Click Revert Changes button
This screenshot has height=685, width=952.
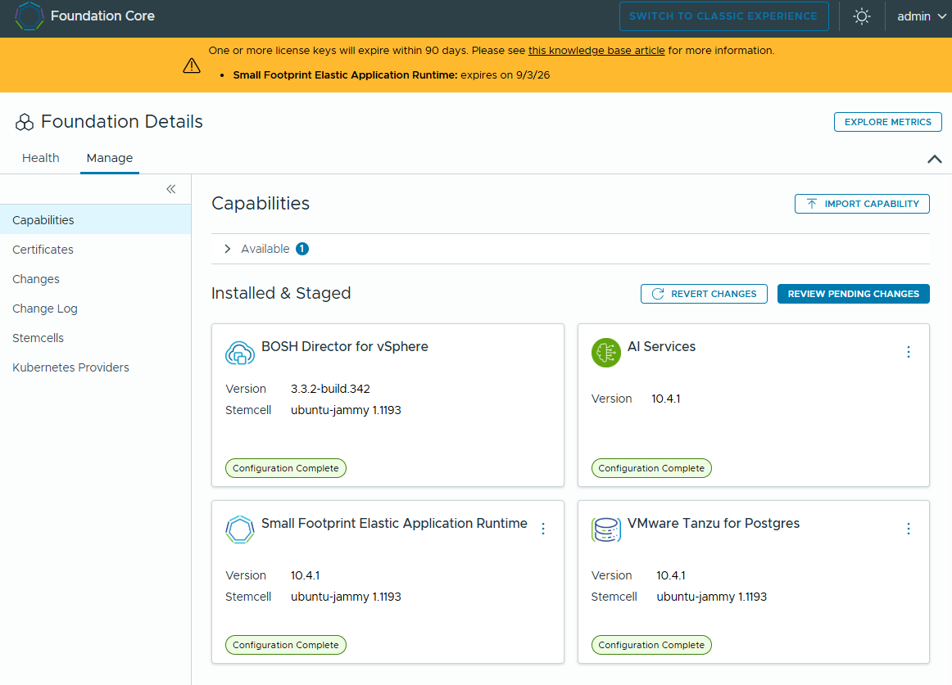coord(704,294)
